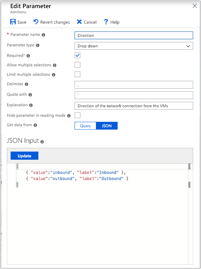Check Hide parameter in reading mode
This screenshot has height=269, width=201.
[77, 115]
